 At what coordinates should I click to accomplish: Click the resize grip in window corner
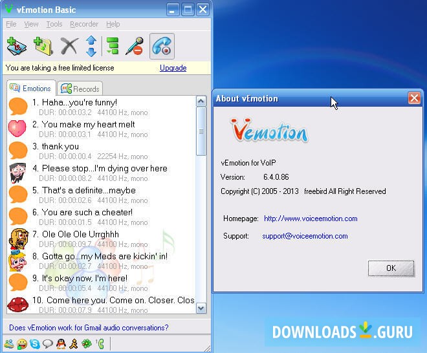[208, 348]
